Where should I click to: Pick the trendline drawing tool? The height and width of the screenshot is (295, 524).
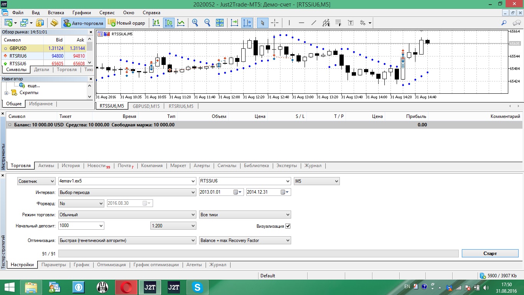(313, 23)
